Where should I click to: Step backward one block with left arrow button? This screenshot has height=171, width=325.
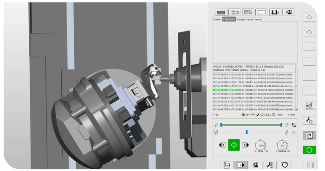click(x=222, y=145)
